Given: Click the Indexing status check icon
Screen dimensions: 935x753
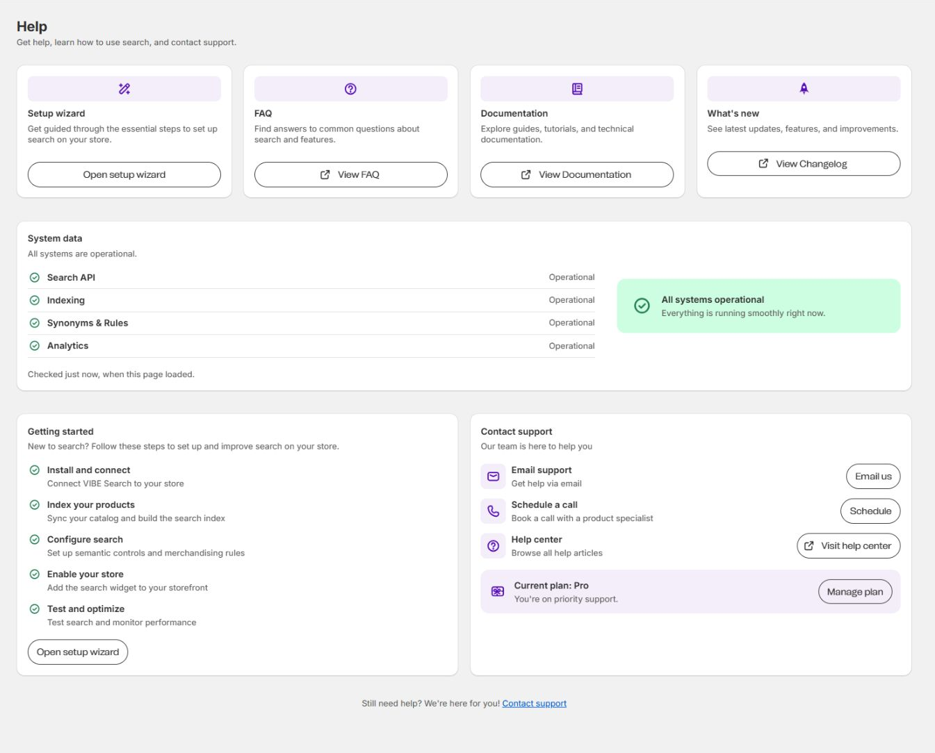Looking at the screenshot, I should 35,300.
